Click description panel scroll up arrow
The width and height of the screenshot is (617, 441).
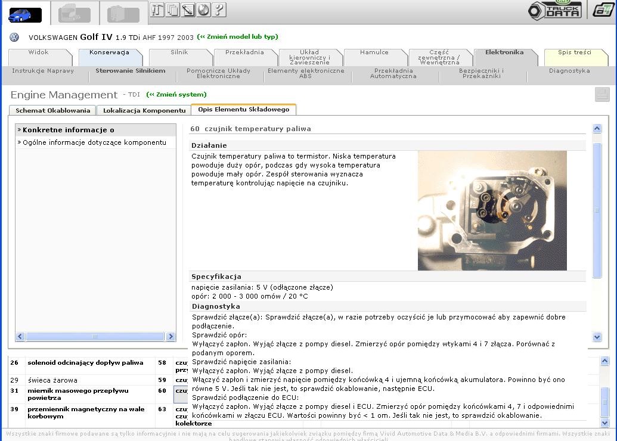click(597, 128)
